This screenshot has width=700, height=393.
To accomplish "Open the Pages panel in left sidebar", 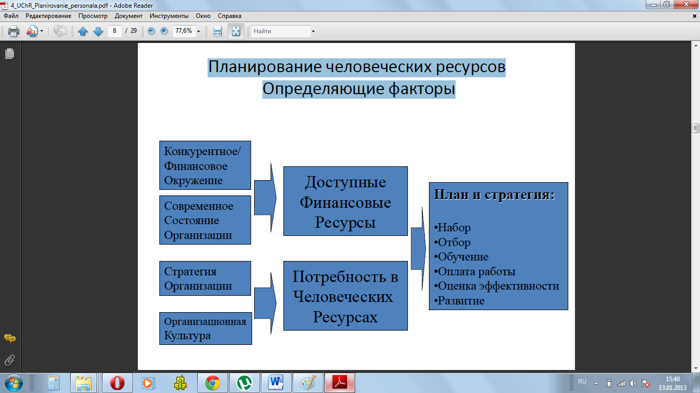I will click(10, 53).
